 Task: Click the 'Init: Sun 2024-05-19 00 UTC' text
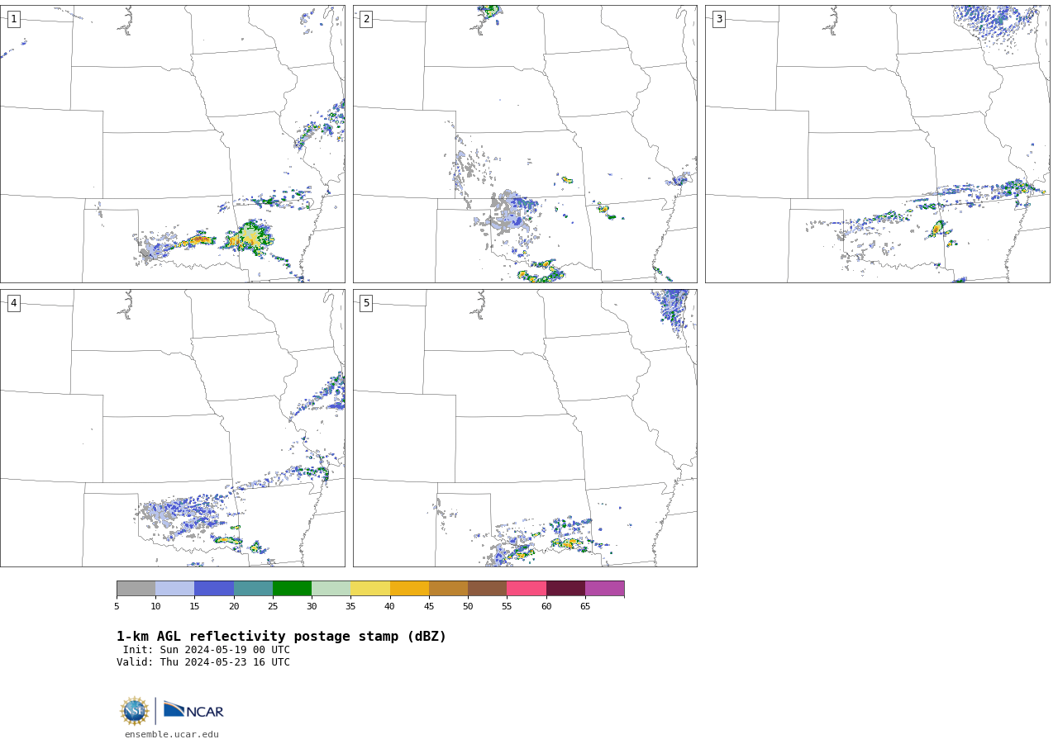(x=207, y=650)
